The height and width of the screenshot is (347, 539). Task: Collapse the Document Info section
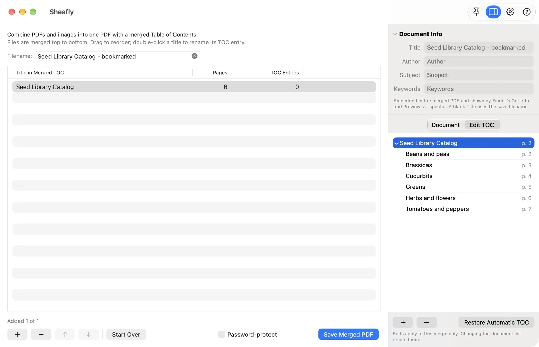coord(395,34)
